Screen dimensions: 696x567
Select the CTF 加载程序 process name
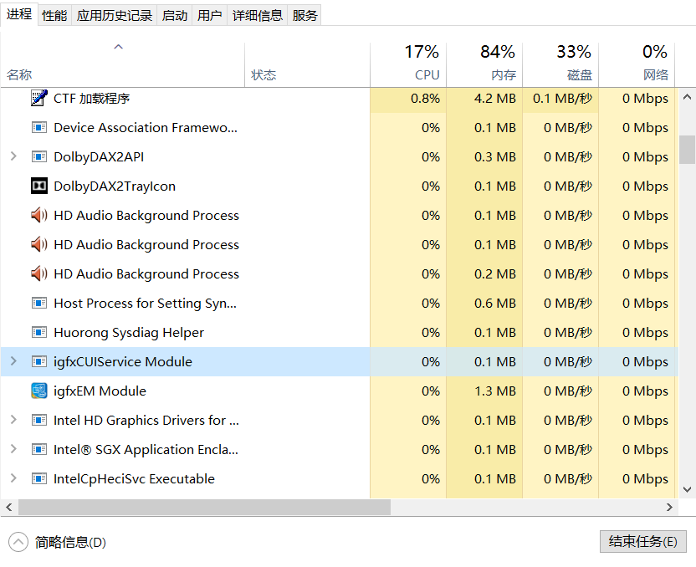coord(91,99)
